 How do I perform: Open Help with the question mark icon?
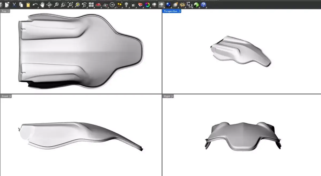tap(204, 4)
